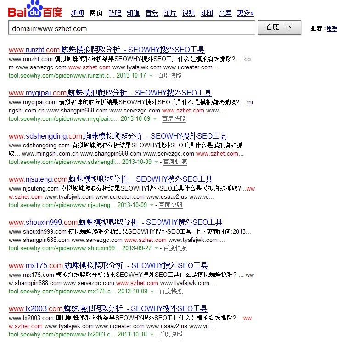This screenshot has height=342, width=337.
Task: Expand dropdown arrow for mx175 result
Action: tap(152, 292)
